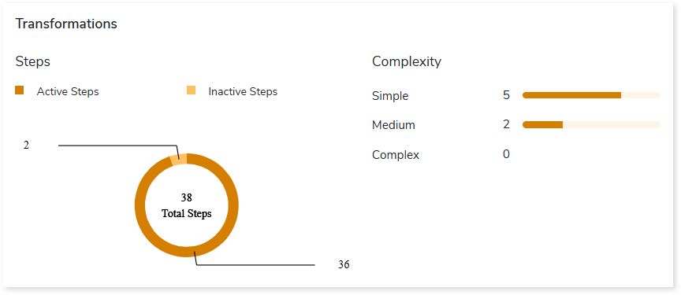Viewport: 681px width, 295px height.
Task: Click the data label 2 beside donut
Action: tap(26, 146)
